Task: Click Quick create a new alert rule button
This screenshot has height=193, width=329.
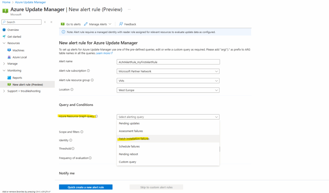Action: 85,187
